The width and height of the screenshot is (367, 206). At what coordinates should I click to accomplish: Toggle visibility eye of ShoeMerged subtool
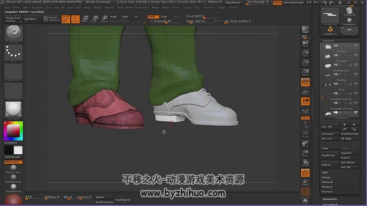pyautogui.click(x=356, y=113)
